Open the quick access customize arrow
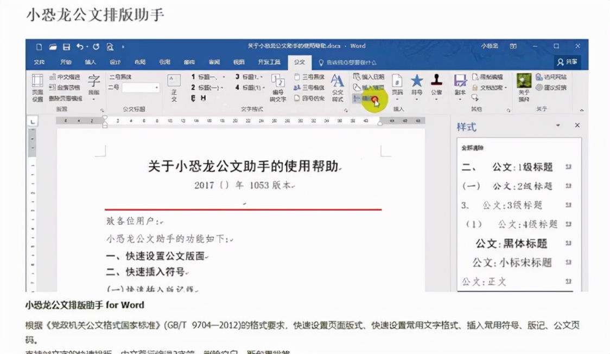The width and height of the screenshot is (610, 354). click(x=123, y=47)
